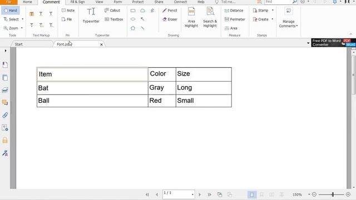Activate the Typewriter tool
This screenshot has height=200, width=356.
[x=91, y=15]
